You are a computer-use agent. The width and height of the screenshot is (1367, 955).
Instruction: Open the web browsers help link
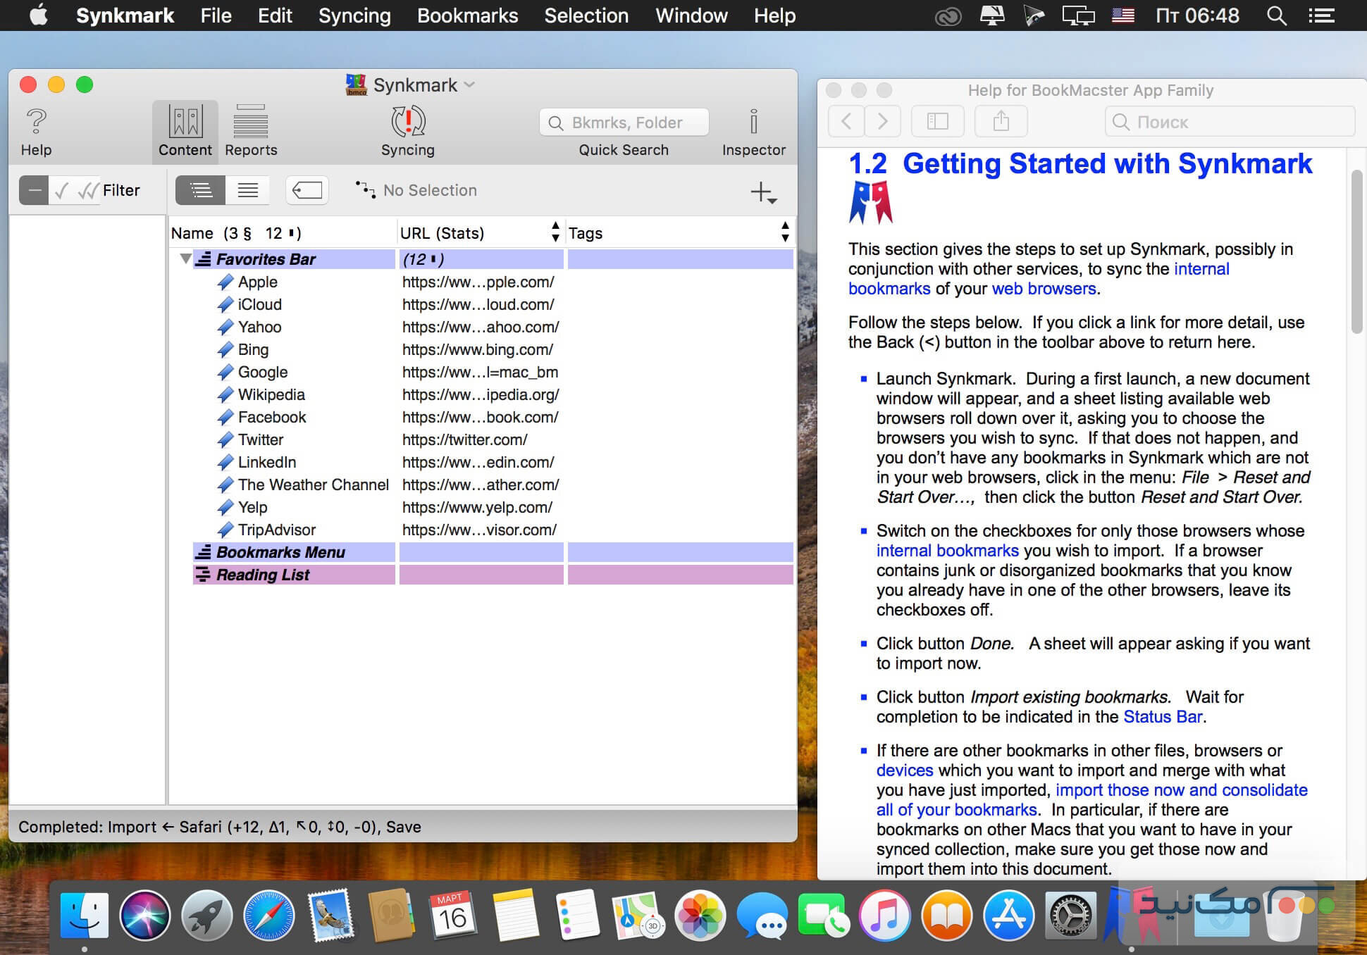pyautogui.click(x=1043, y=288)
